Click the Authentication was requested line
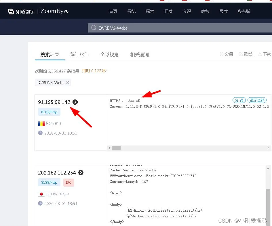Viewport: 272px width, 226px height. click(161, 216)
